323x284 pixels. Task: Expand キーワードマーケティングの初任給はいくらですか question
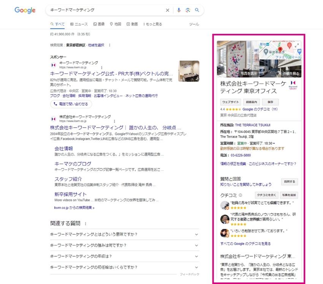click(125, 267)
